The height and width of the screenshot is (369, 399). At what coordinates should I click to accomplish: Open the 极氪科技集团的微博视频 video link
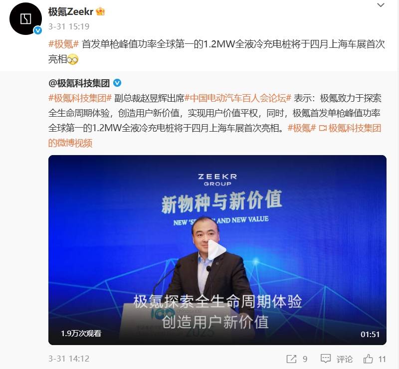pos(215,136)
